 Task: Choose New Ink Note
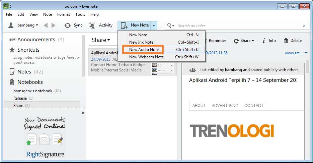click(x=162, y=42)
